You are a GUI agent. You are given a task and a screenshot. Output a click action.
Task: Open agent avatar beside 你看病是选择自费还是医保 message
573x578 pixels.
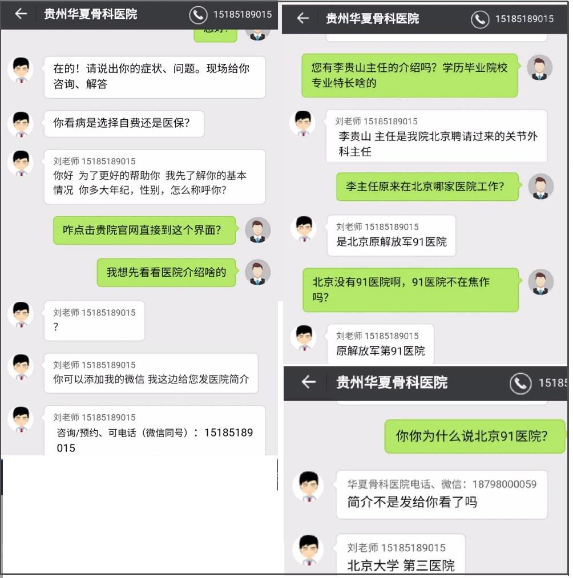(x=21, y=124)
